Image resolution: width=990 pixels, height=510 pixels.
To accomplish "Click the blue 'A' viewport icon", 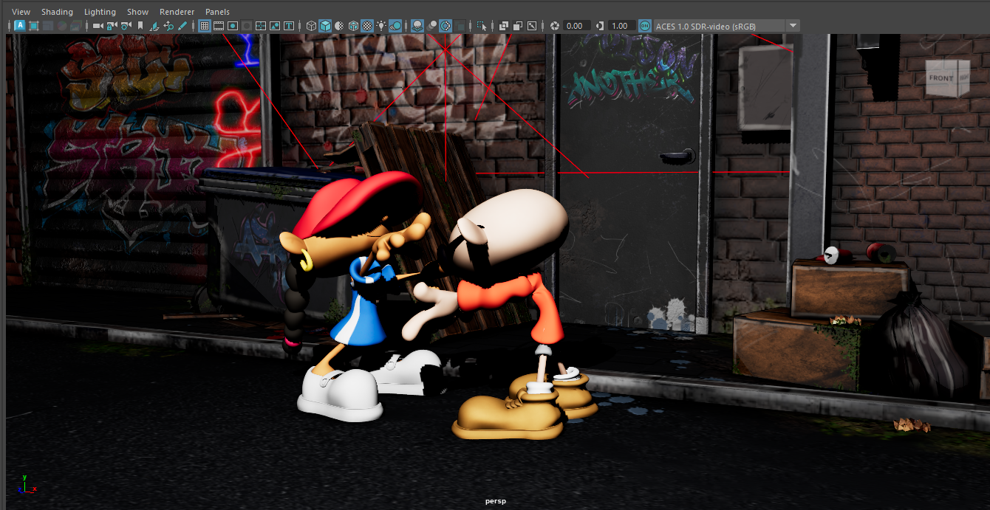I will click(x=20, y=26).
